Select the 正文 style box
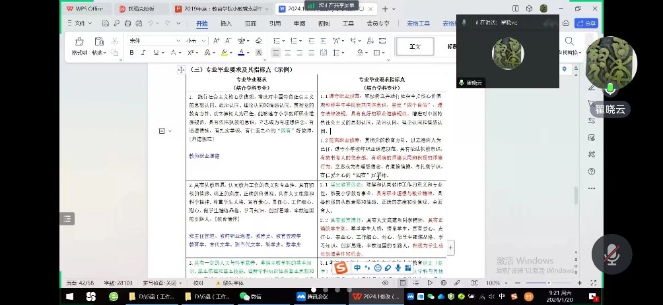The width and height of the screenshot is (663, 305). (x=415, y=46)
